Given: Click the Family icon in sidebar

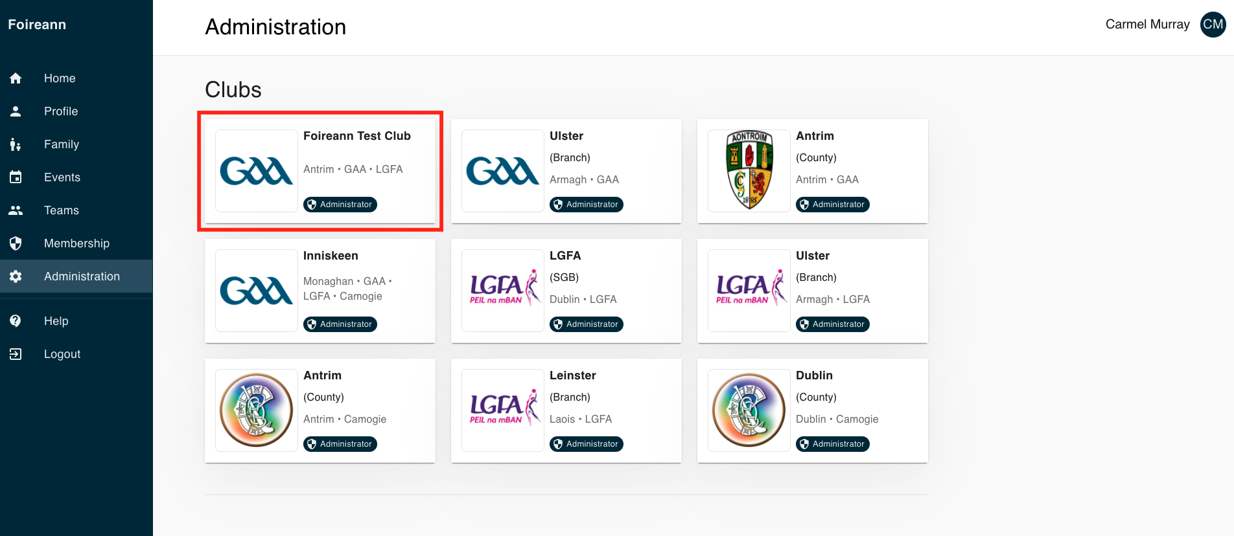Looking at the screenshot, I should (16, 144).
